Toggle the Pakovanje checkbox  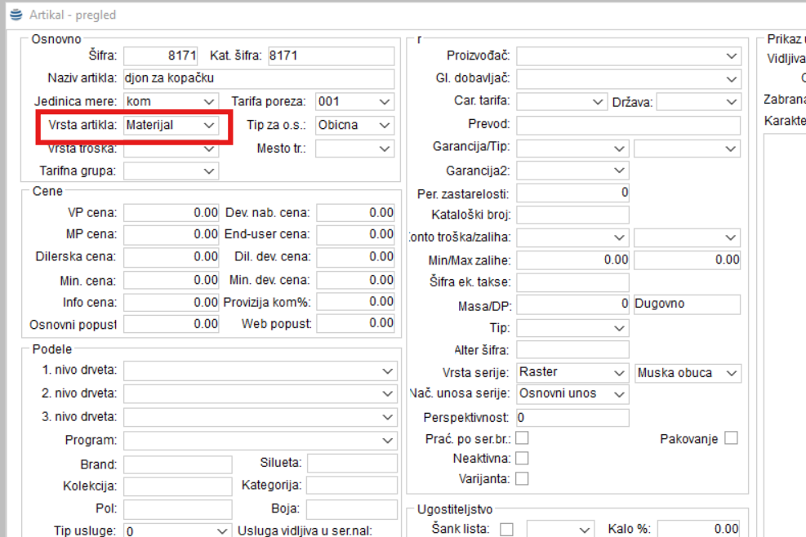tap(730, 438)
